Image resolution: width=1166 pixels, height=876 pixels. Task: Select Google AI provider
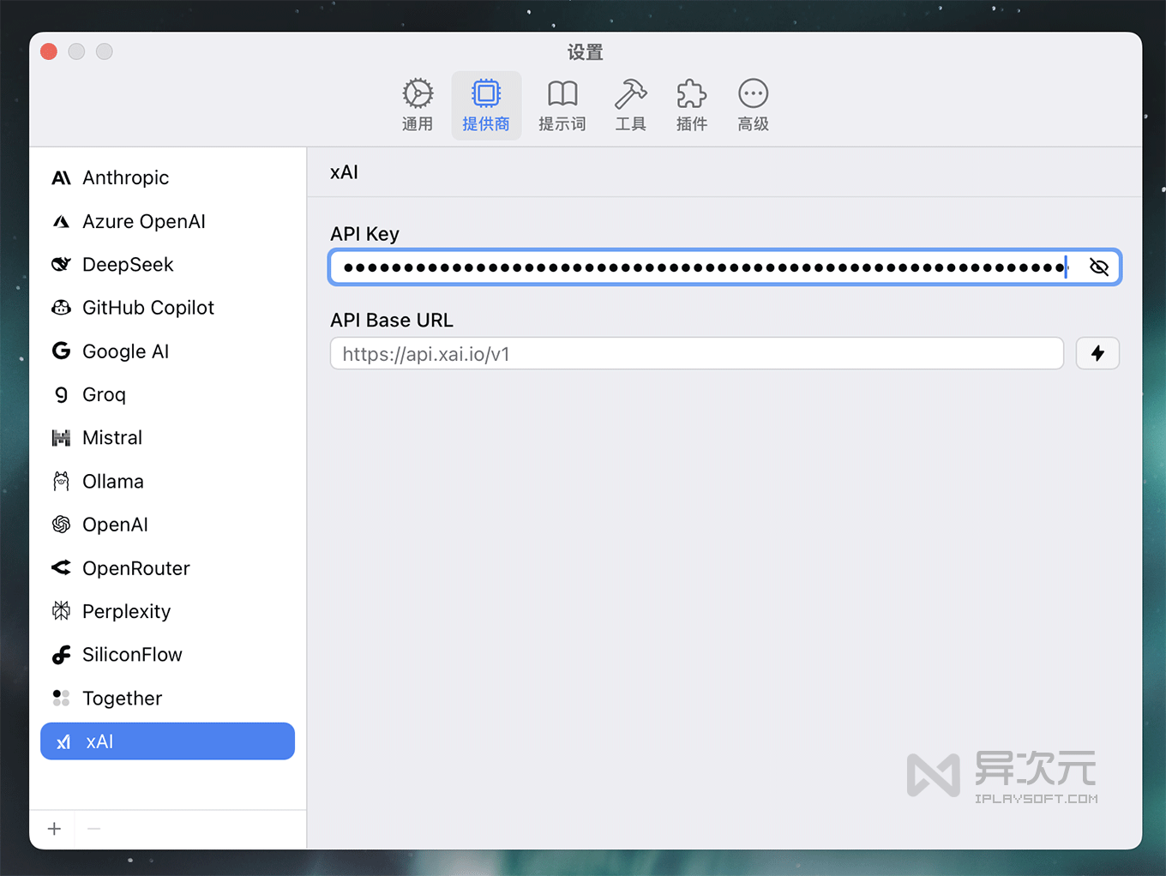click(x=125, y=351)
